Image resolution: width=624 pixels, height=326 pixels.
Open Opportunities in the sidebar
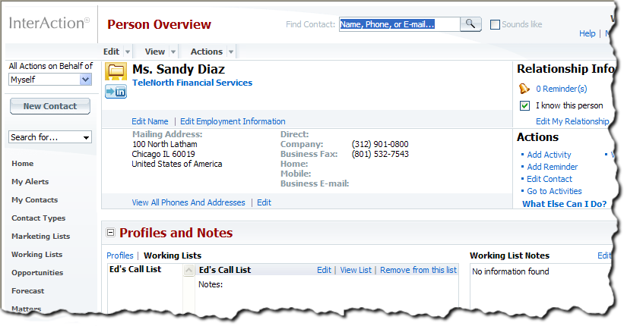(x=37, y=273)
